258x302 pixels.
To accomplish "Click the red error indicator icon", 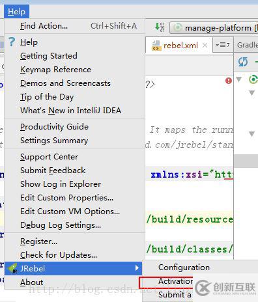I will click(229, 81).
